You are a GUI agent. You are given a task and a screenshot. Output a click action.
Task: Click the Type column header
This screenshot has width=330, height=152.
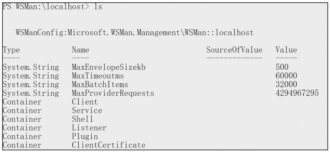pos(11,50)
